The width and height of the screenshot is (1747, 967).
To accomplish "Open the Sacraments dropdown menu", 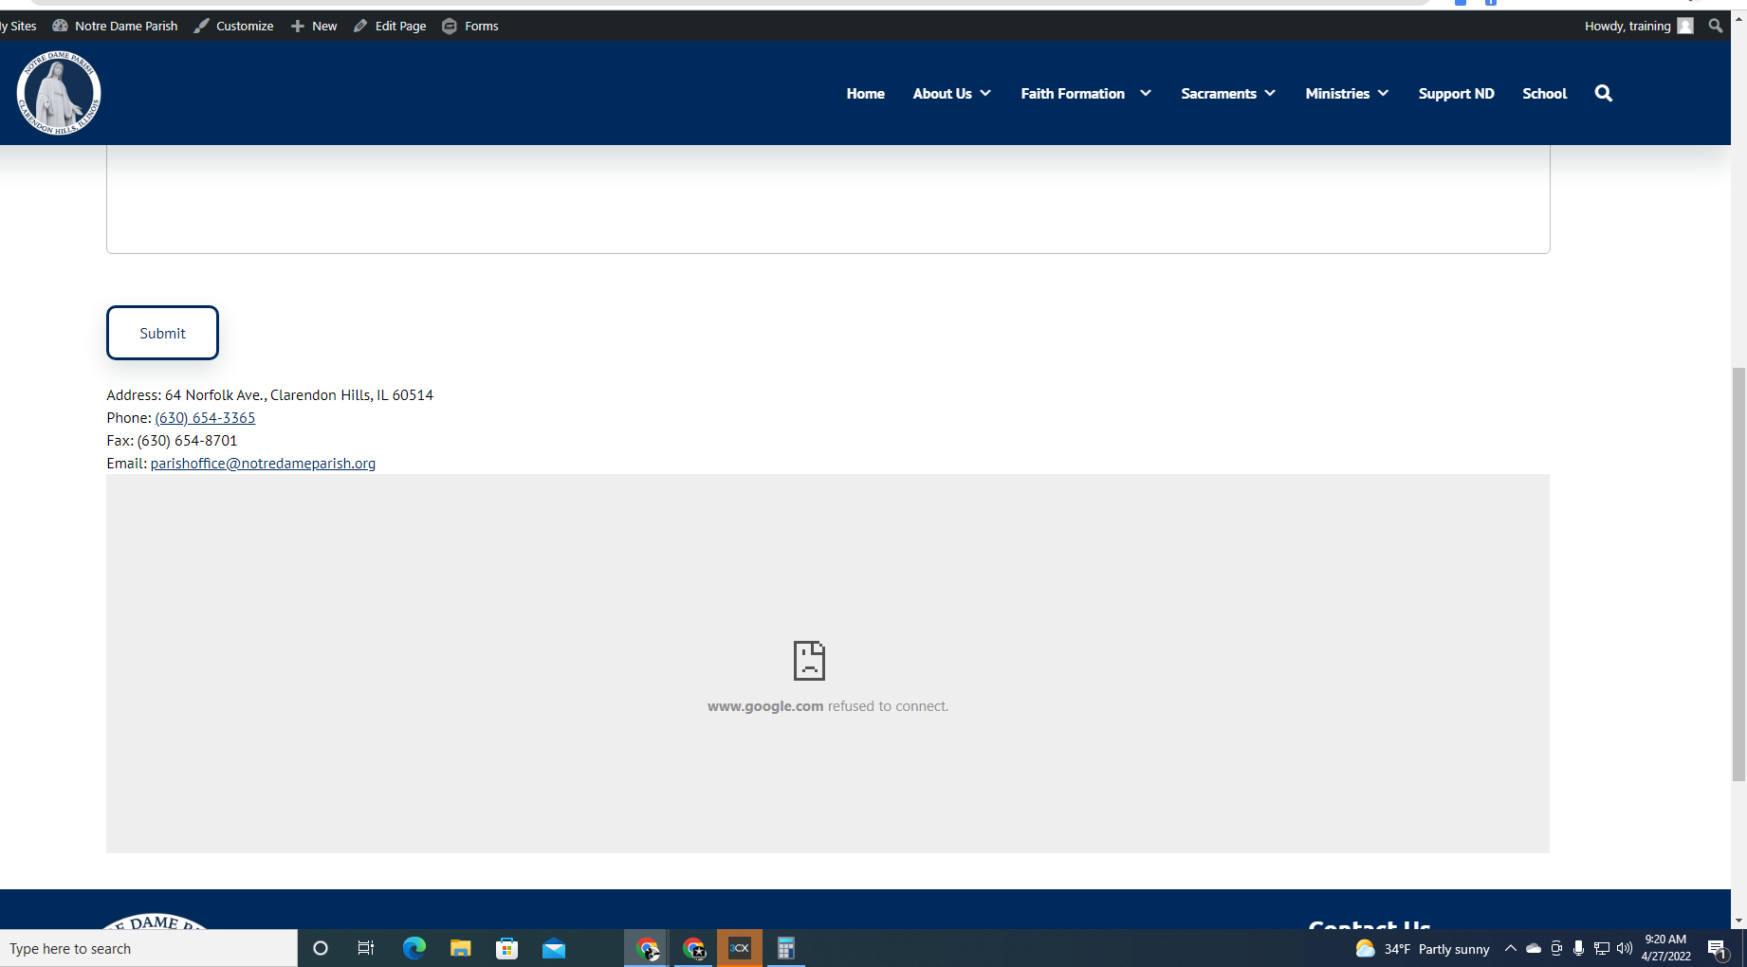I will tap(1227, 93).
